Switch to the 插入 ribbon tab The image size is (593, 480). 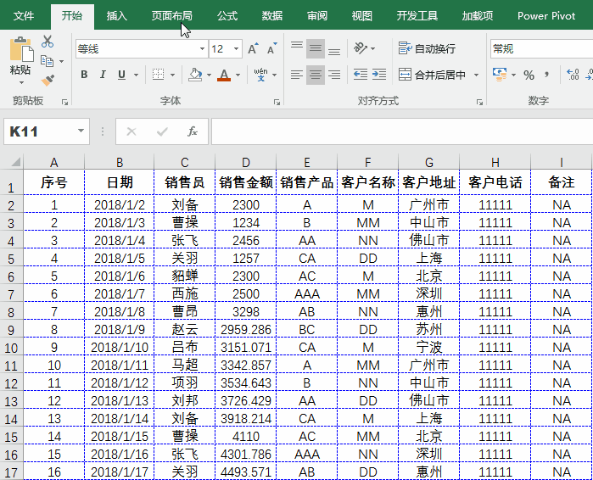(x=117, y=15)
